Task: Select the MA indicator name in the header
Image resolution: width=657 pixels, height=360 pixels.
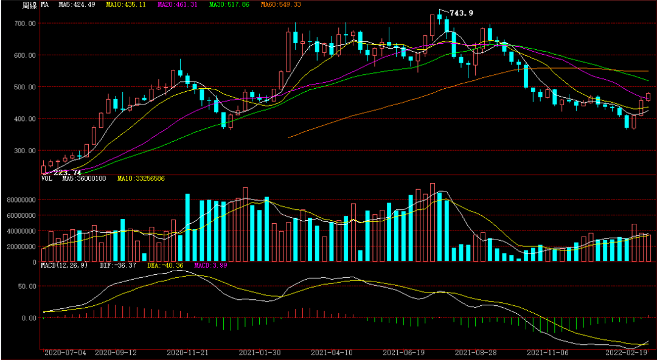Action: click(x=44, y=4)
